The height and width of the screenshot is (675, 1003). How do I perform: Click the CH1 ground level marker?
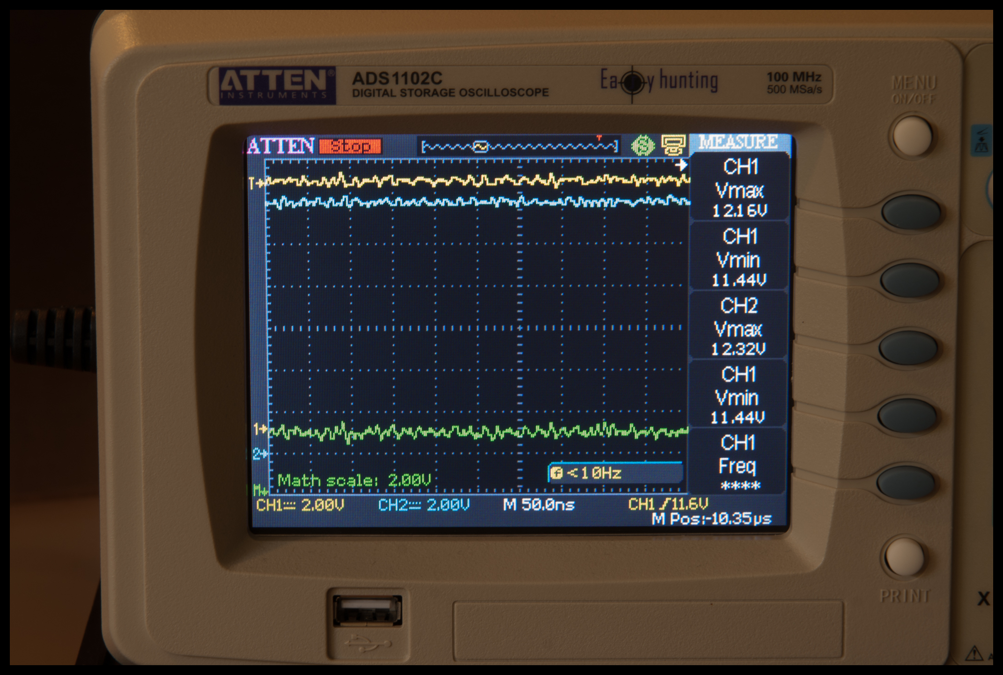pos(260,429)
